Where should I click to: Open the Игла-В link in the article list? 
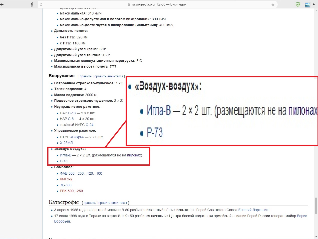[65, 155]
